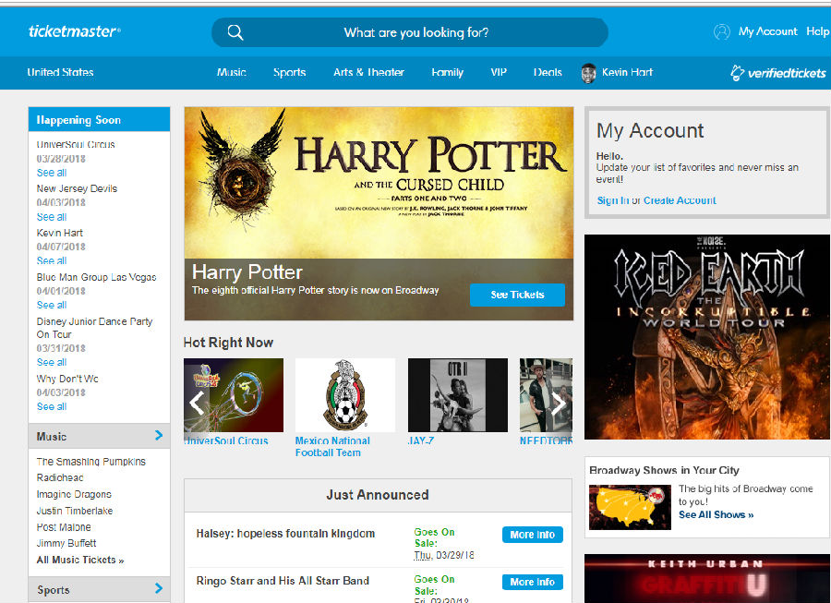
Task: Open Imagine Dragons in Music list
Action: 74,494
